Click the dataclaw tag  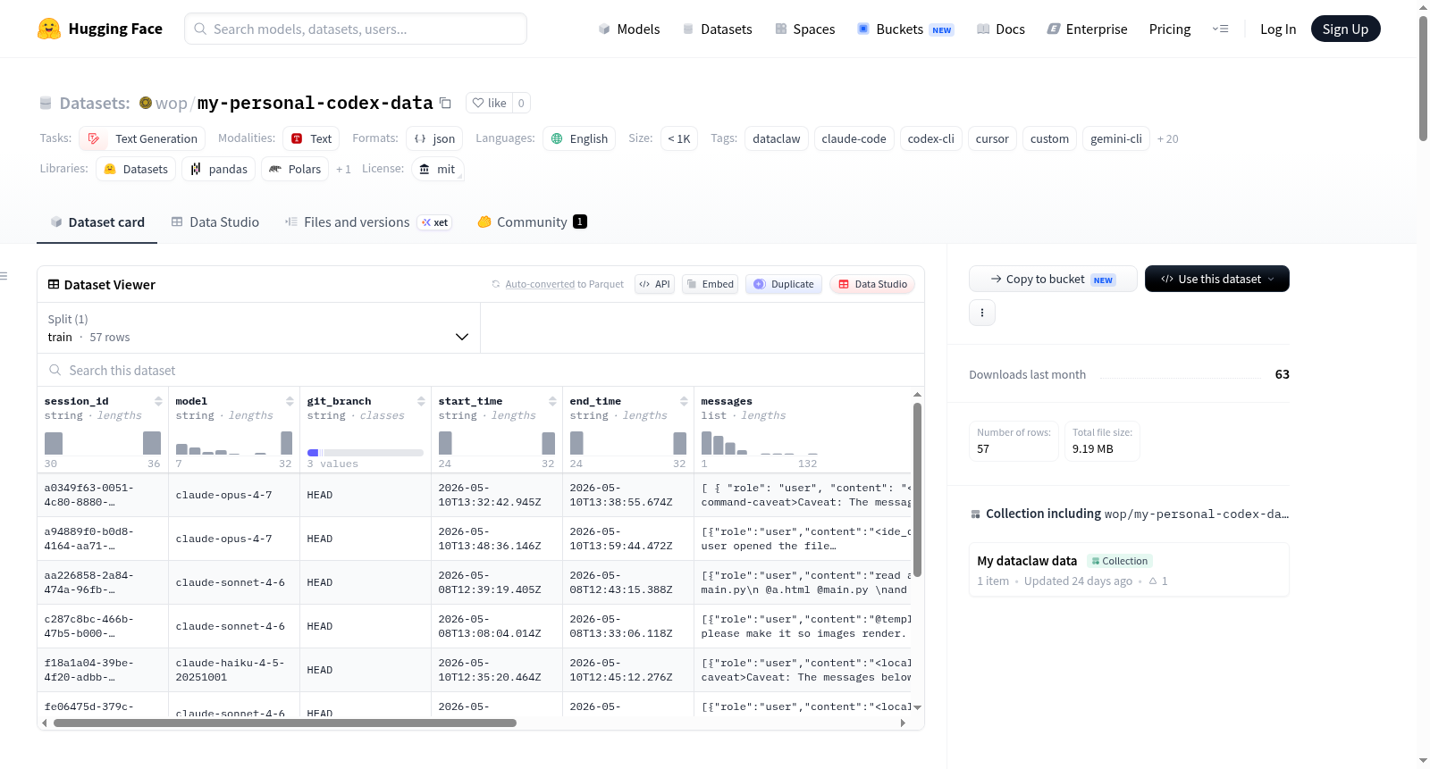point(777,138)
